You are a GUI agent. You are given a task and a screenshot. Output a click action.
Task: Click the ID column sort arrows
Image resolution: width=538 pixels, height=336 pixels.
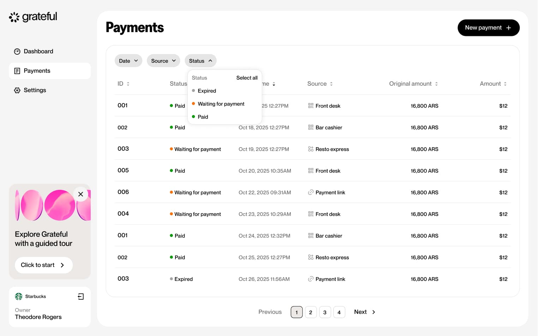(x=128, y=84)
